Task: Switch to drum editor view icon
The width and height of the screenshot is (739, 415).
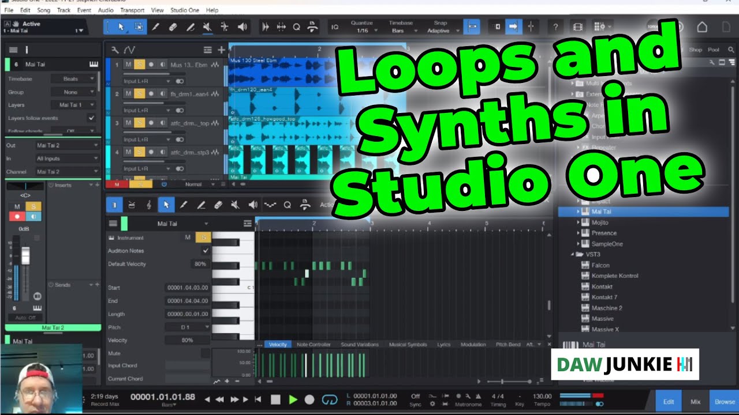Action: (132, 205)
